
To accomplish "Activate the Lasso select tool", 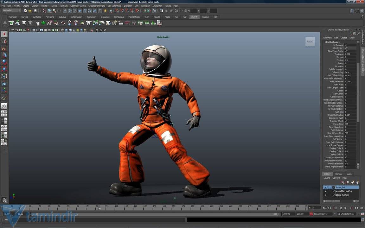I will [x=4, y=41].
